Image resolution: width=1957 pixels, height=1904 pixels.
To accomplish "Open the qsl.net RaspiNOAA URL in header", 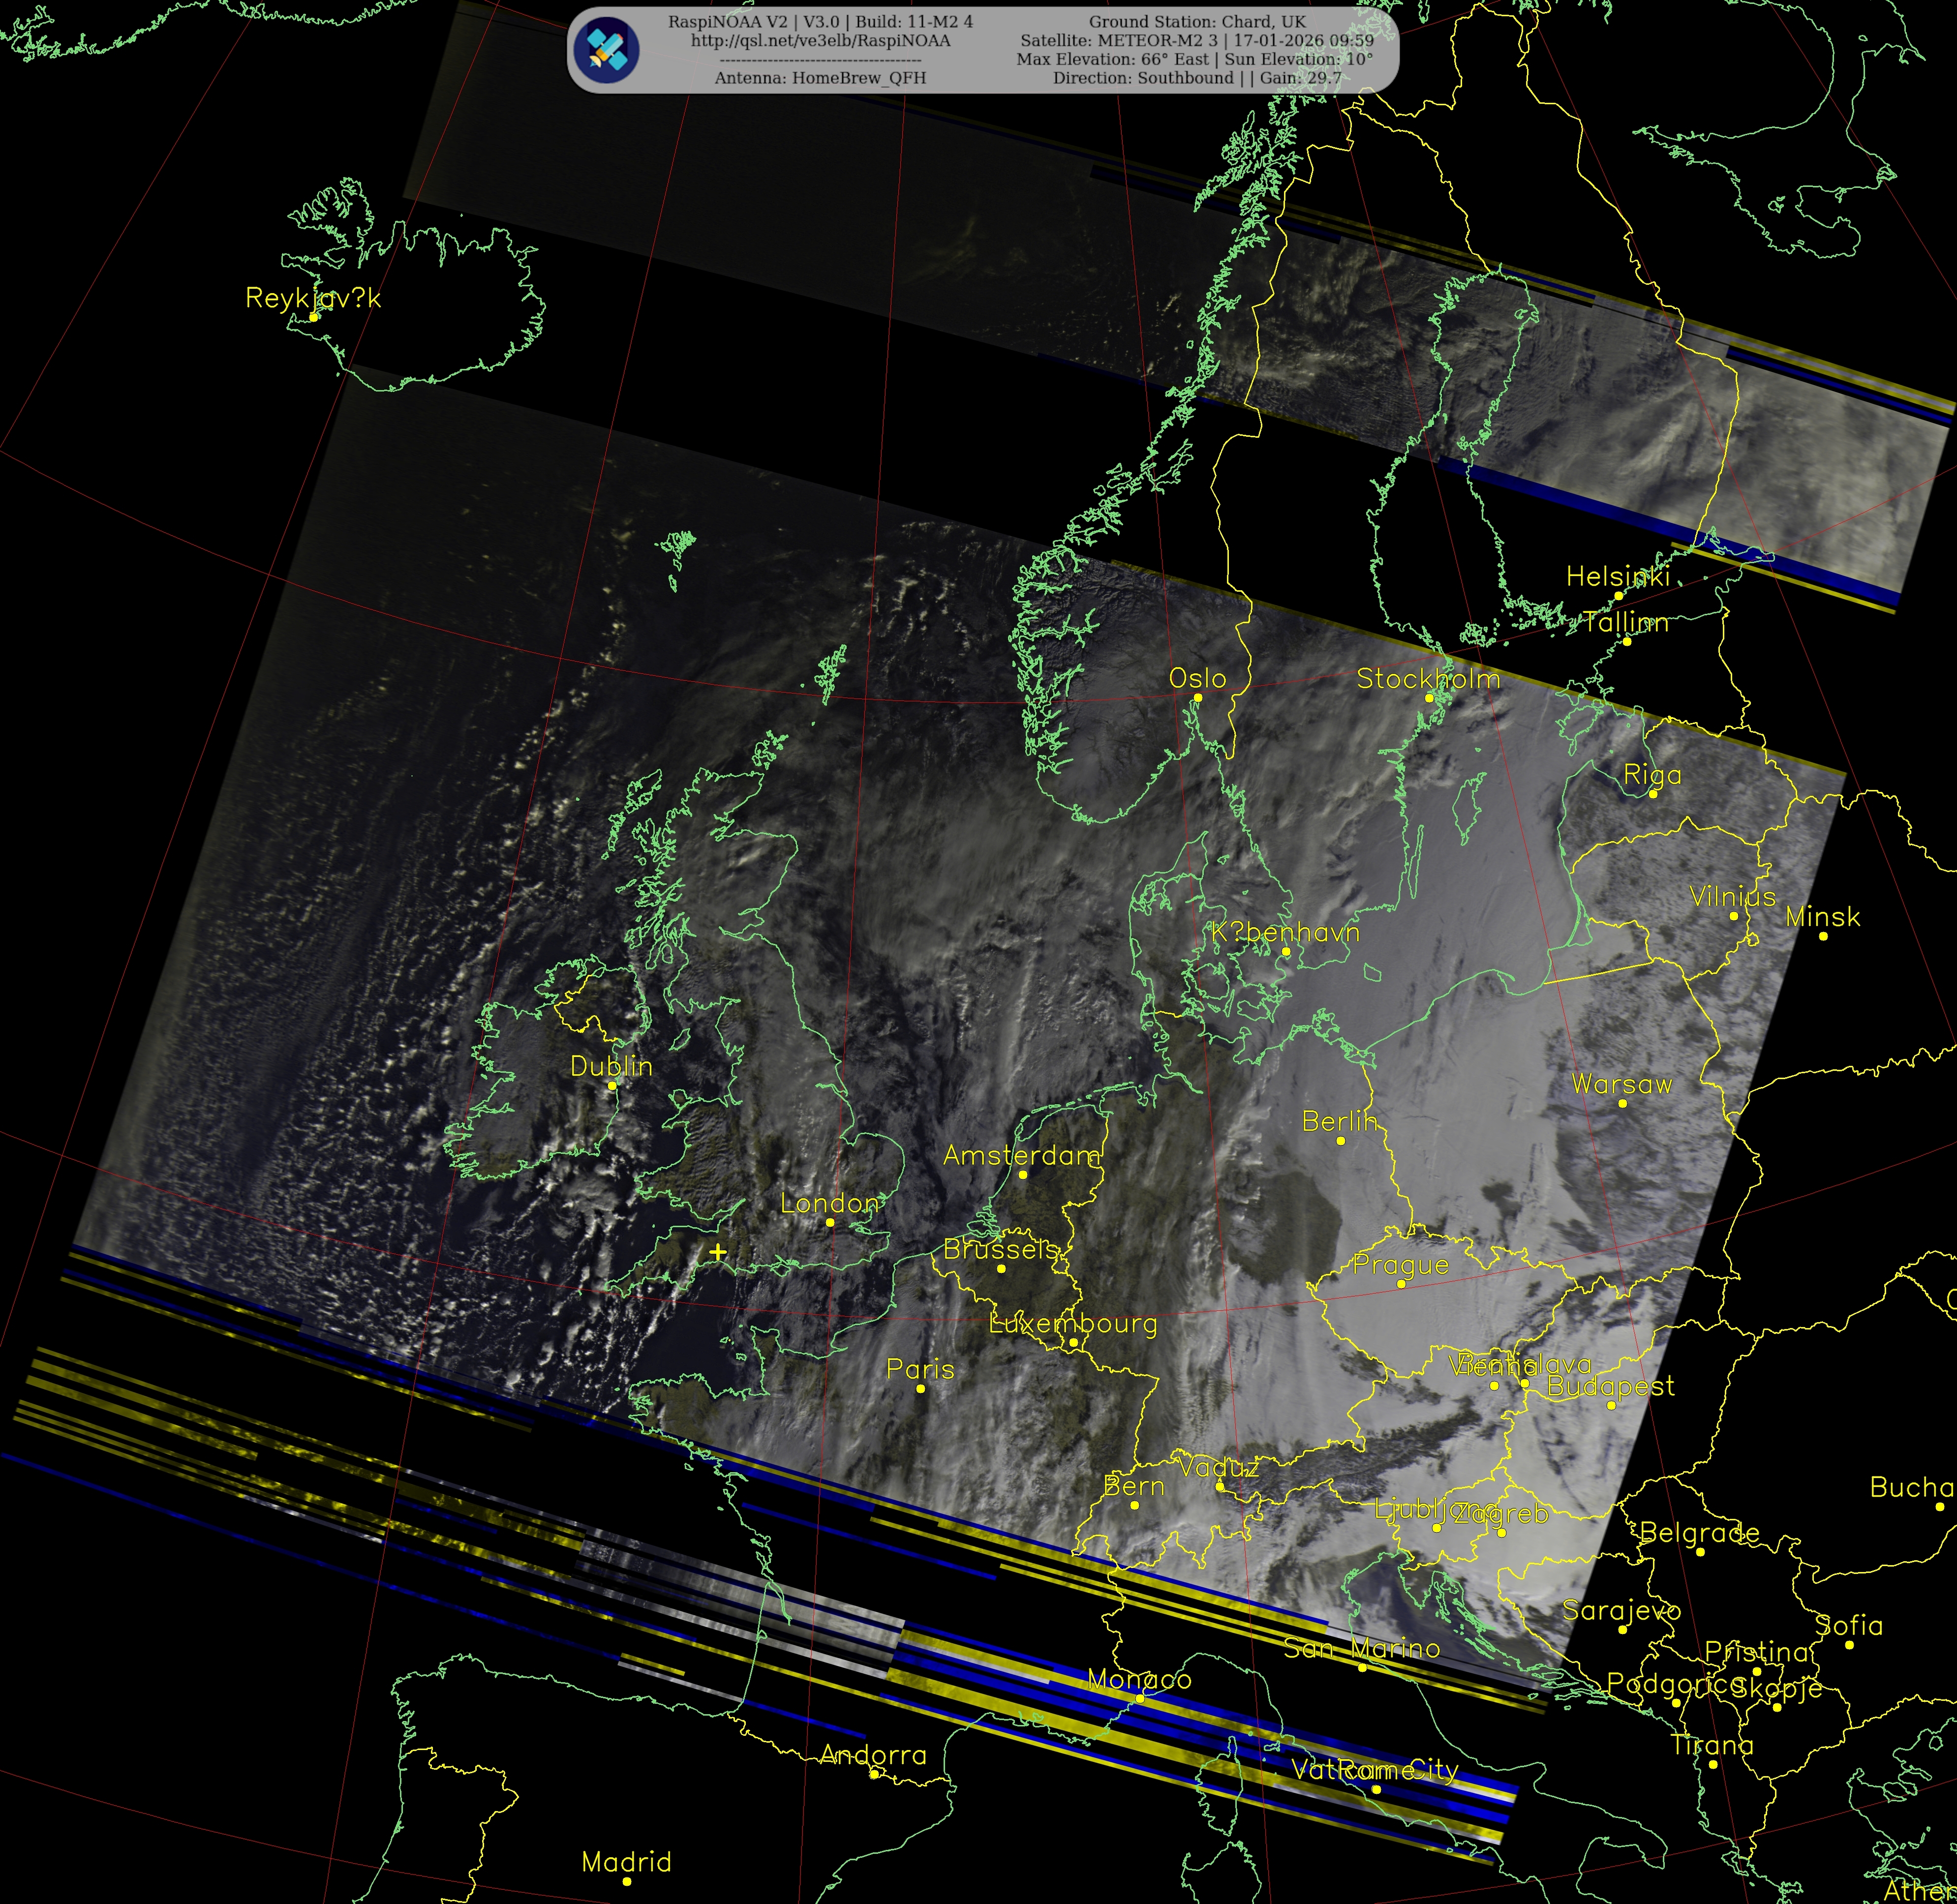I will point(820,41).
